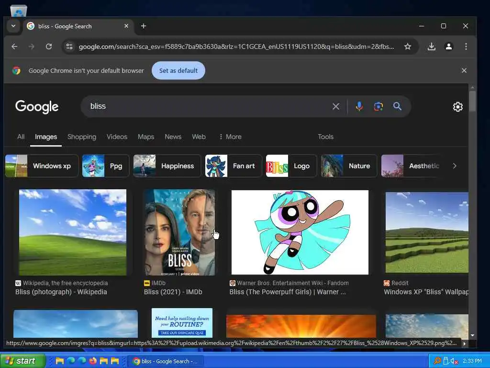This screenshot has height=368, width=490.
Task: Start voice search with microphone icon
Action: click(359, 106)
